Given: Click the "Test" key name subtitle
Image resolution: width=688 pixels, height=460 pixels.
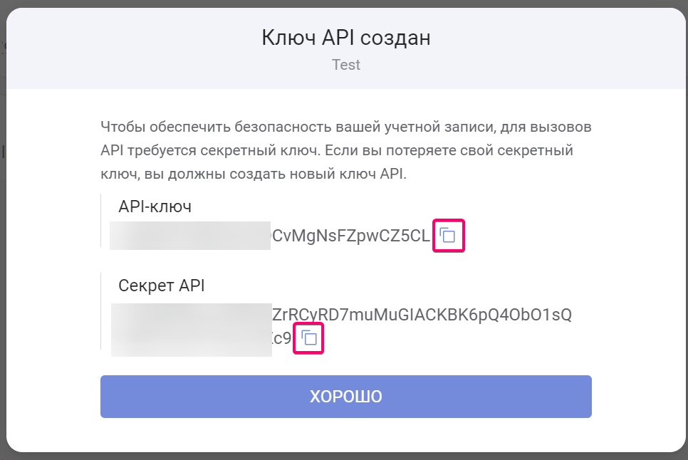Looking at the screenshot, I should click(x=346, y=65).
